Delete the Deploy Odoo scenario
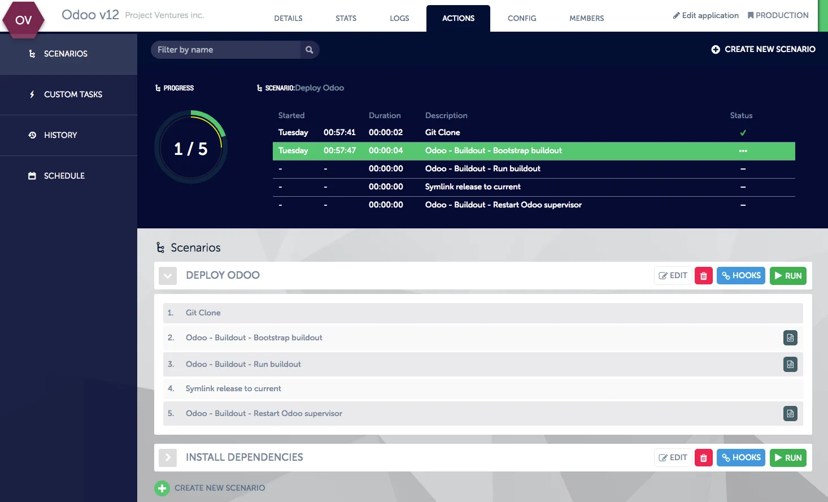Viewport: 828px width, 502px height. tap(703, 276)
